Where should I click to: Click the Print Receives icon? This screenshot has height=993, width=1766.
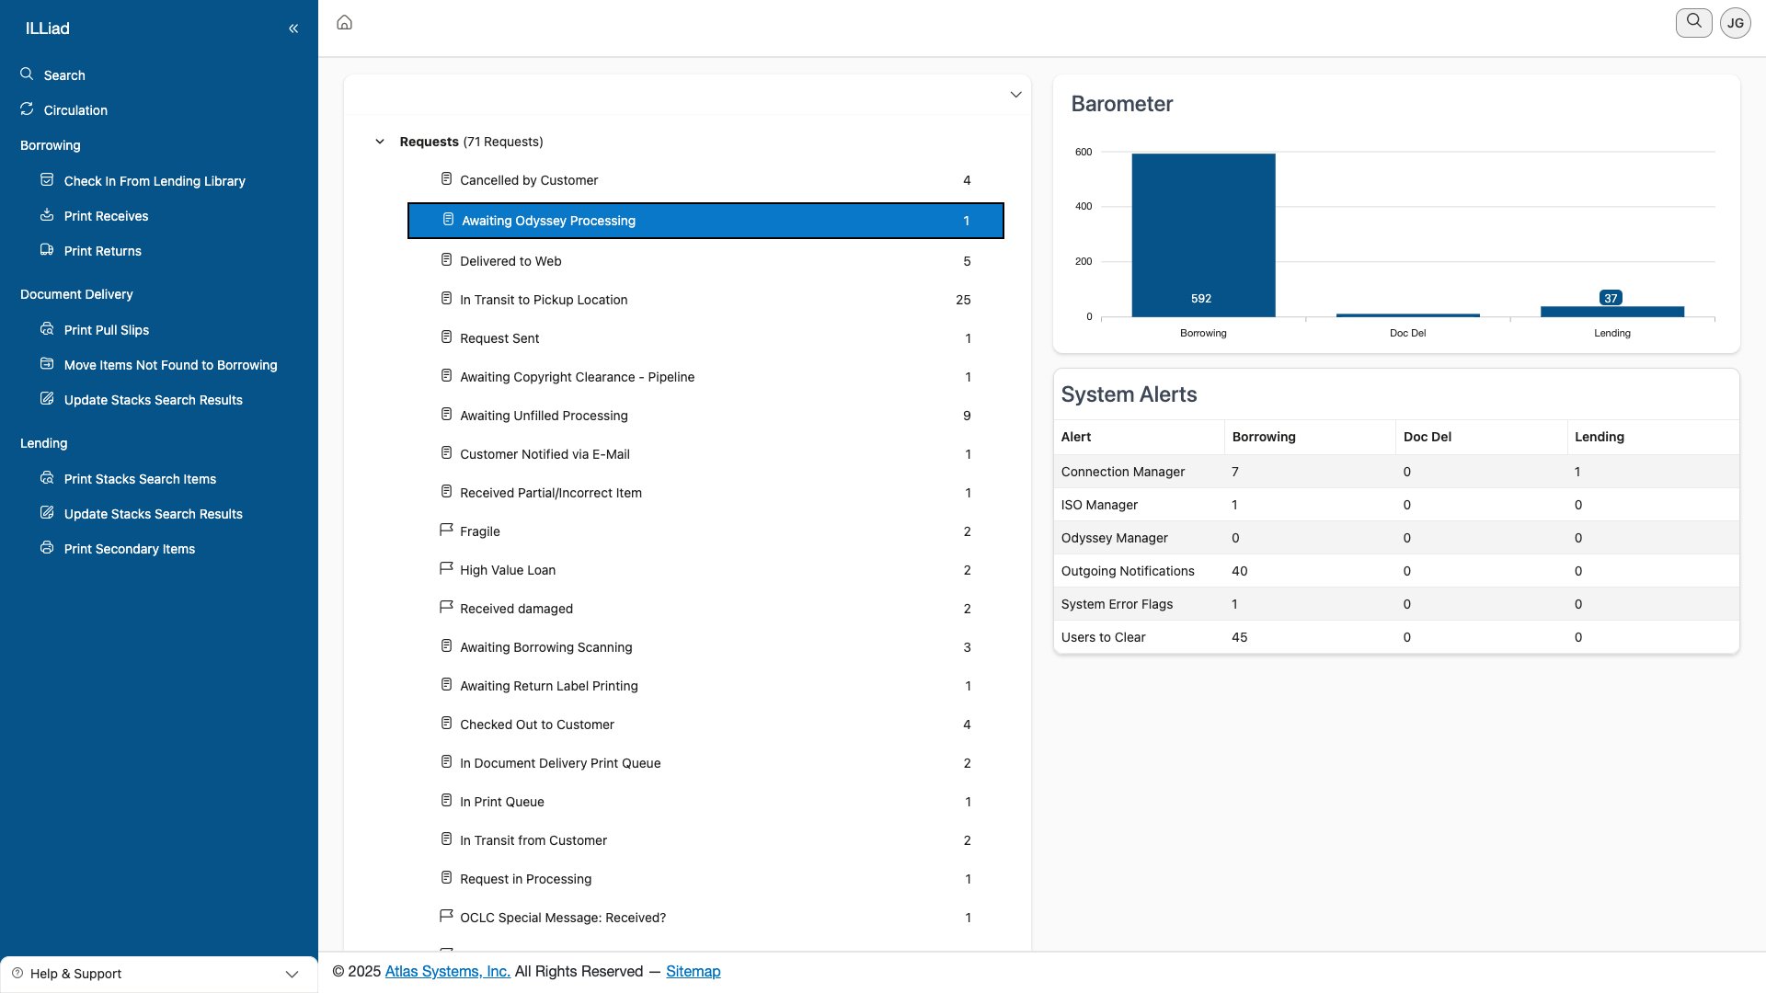pos(47,215)
